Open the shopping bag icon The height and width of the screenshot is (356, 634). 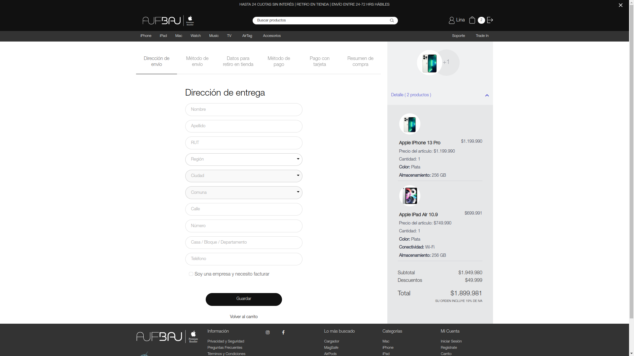472,20
